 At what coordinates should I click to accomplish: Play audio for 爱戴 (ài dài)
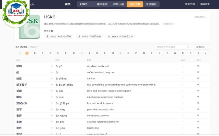click(52, 91)
